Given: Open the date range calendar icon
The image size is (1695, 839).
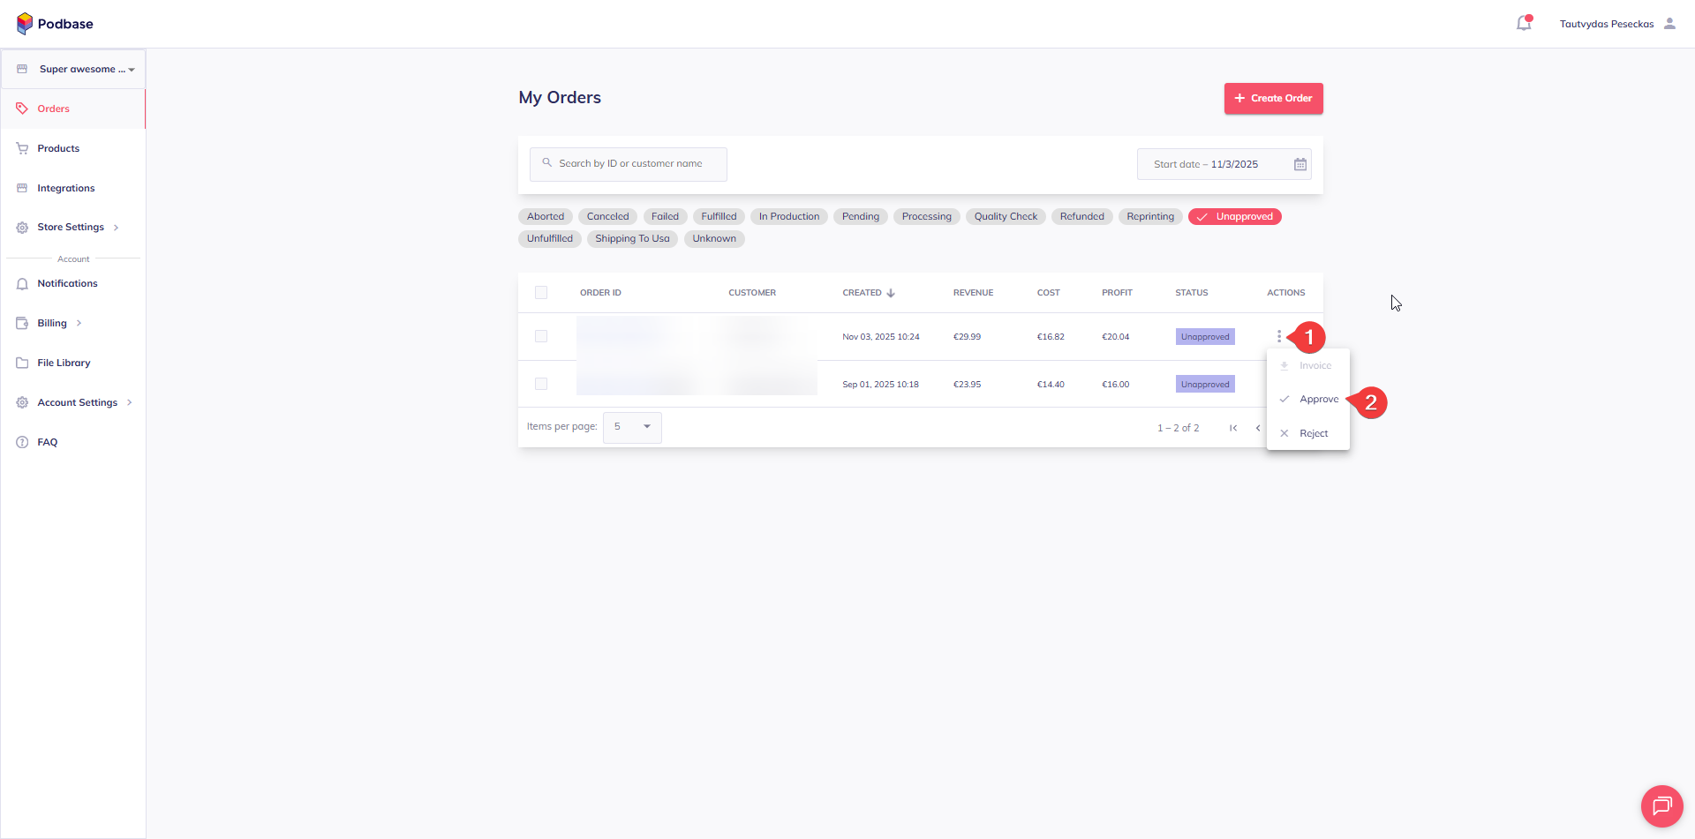Looking at the screenshot, I should [1300, 164].
